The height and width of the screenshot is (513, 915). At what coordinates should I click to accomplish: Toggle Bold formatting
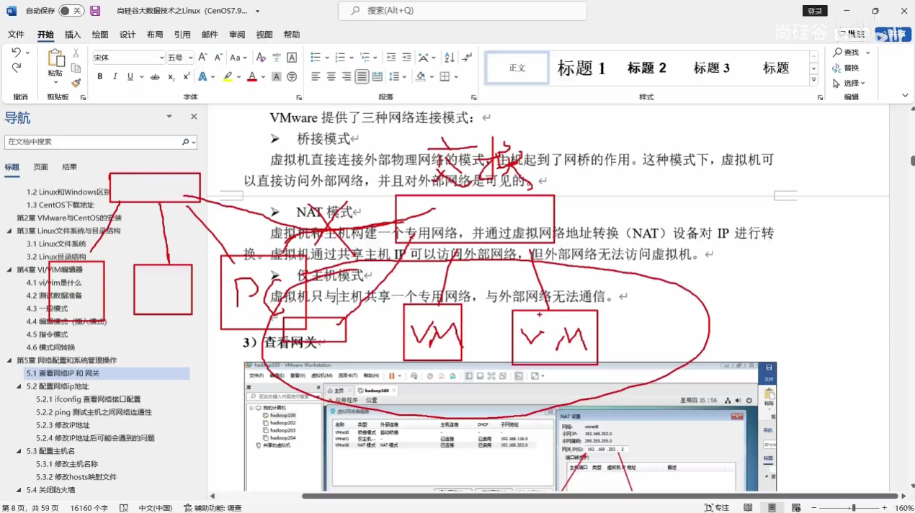tap(100, 77)
